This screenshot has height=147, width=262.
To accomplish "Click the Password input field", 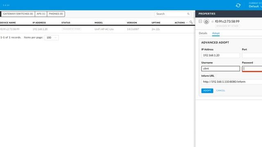I will pyautogui.click(x=252, y=69).
